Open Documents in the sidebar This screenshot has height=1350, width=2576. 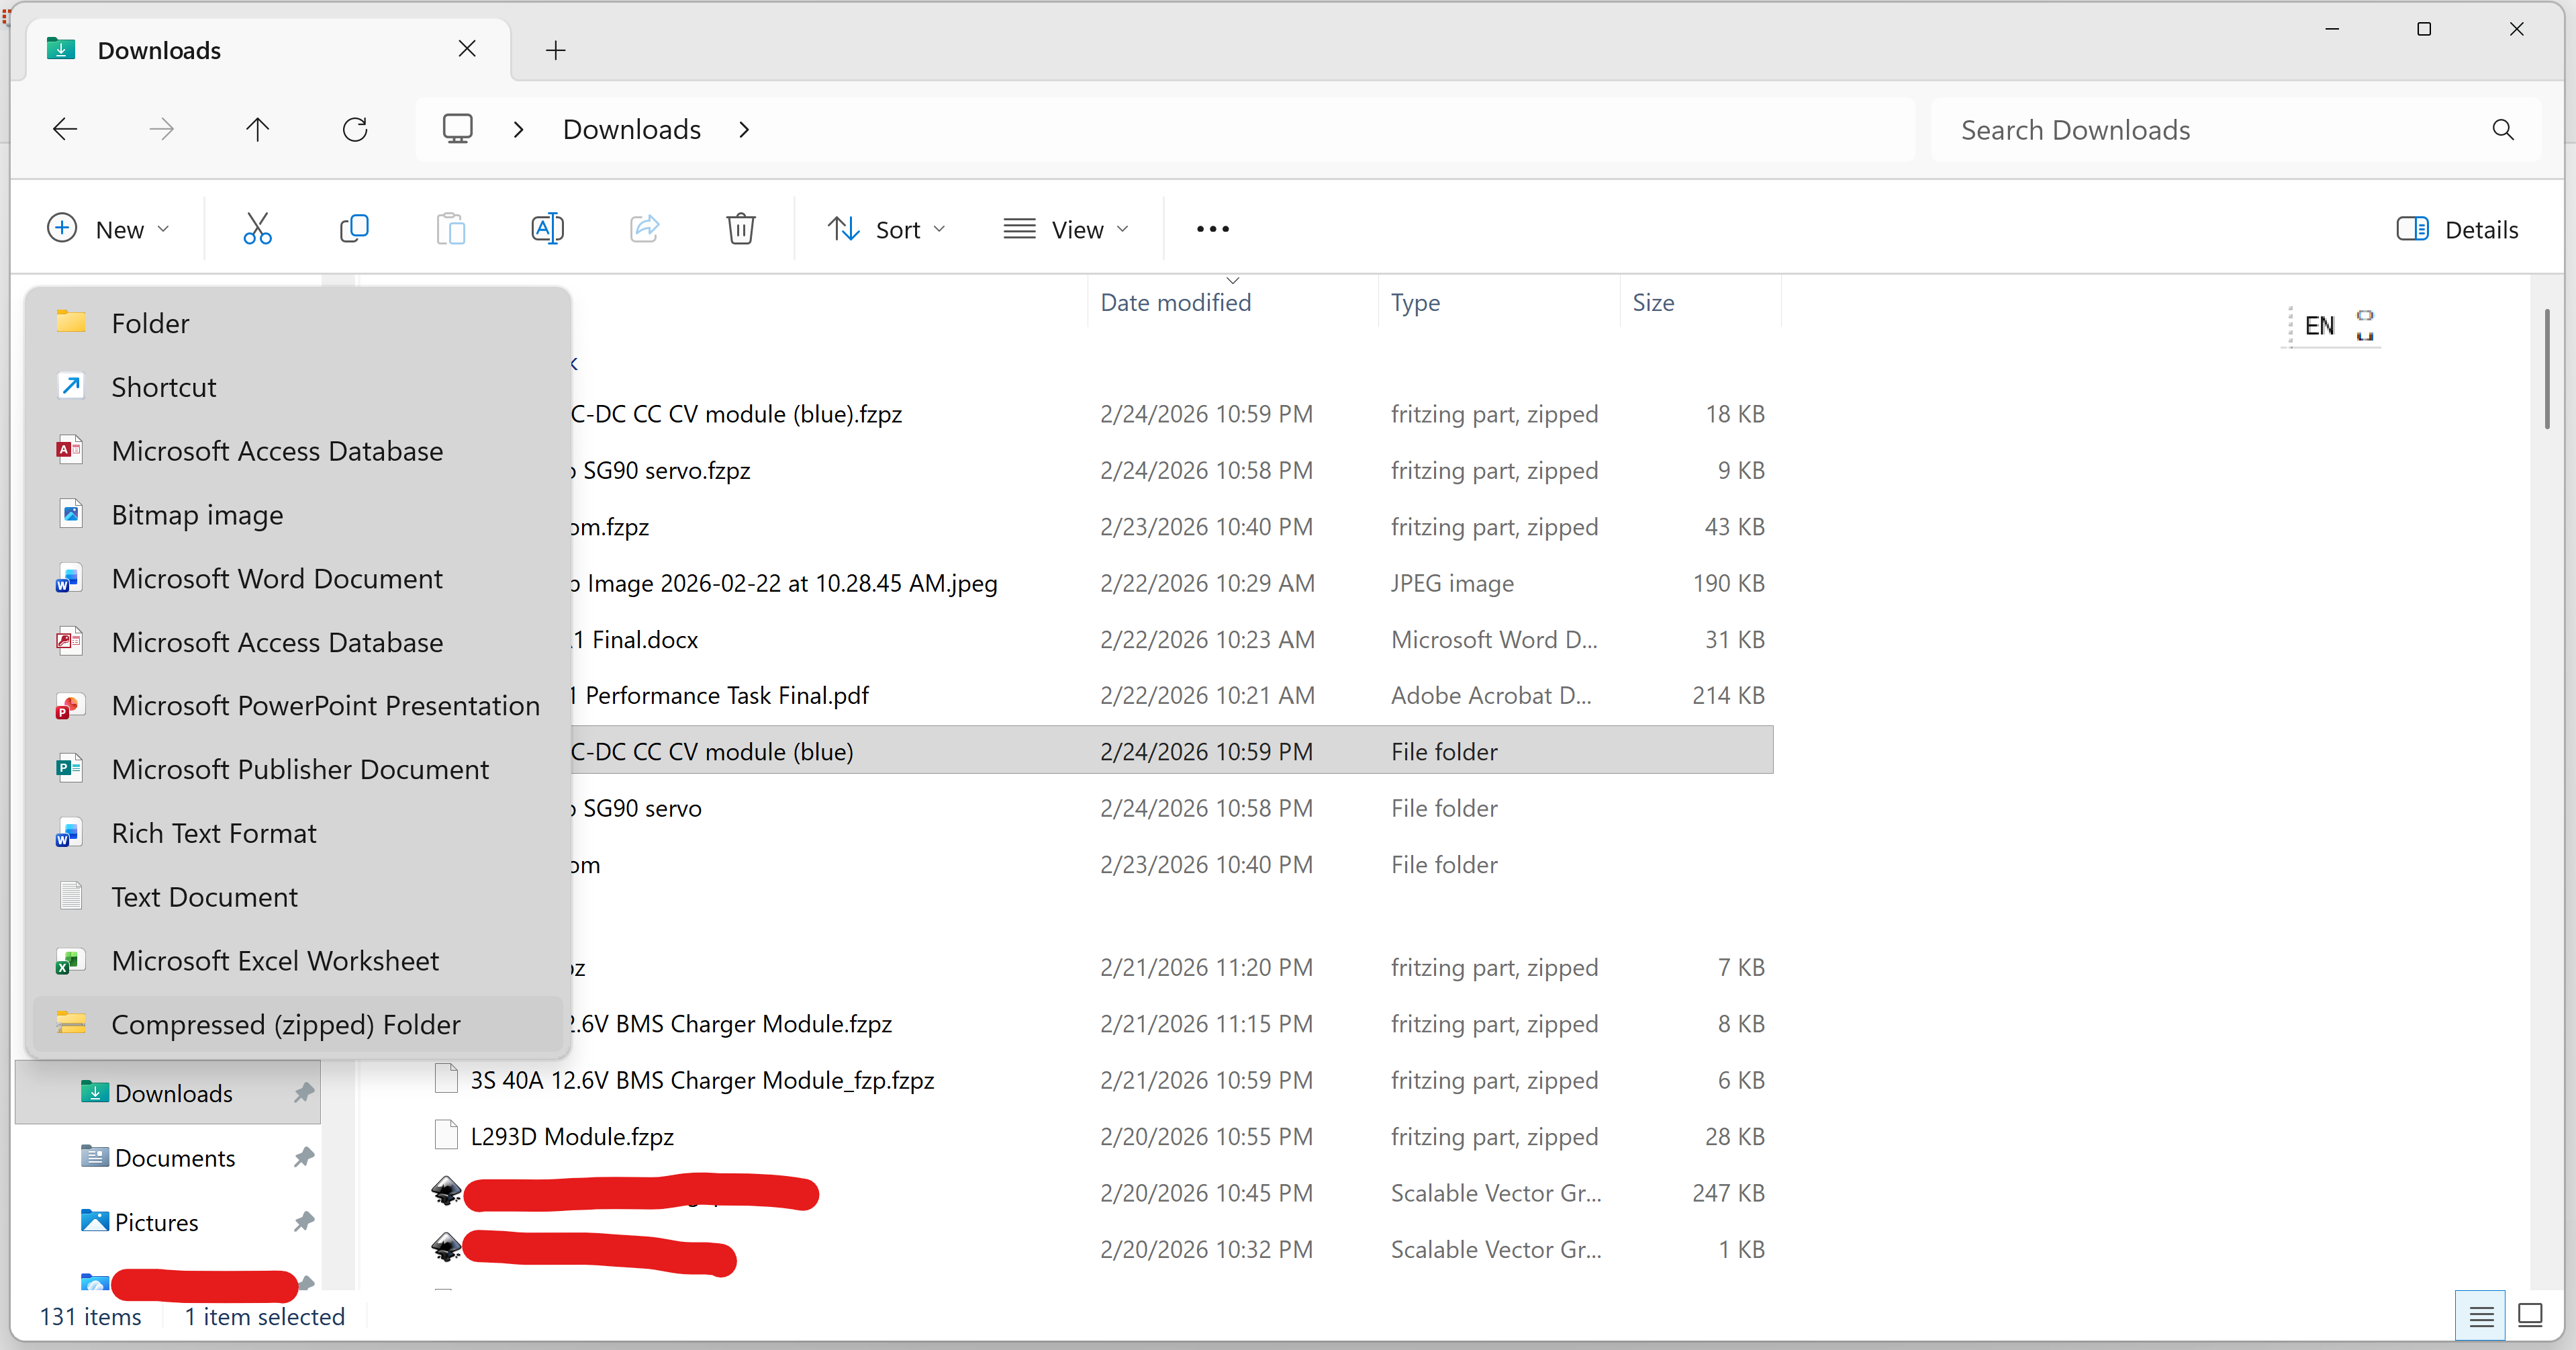coord(175,1158)
